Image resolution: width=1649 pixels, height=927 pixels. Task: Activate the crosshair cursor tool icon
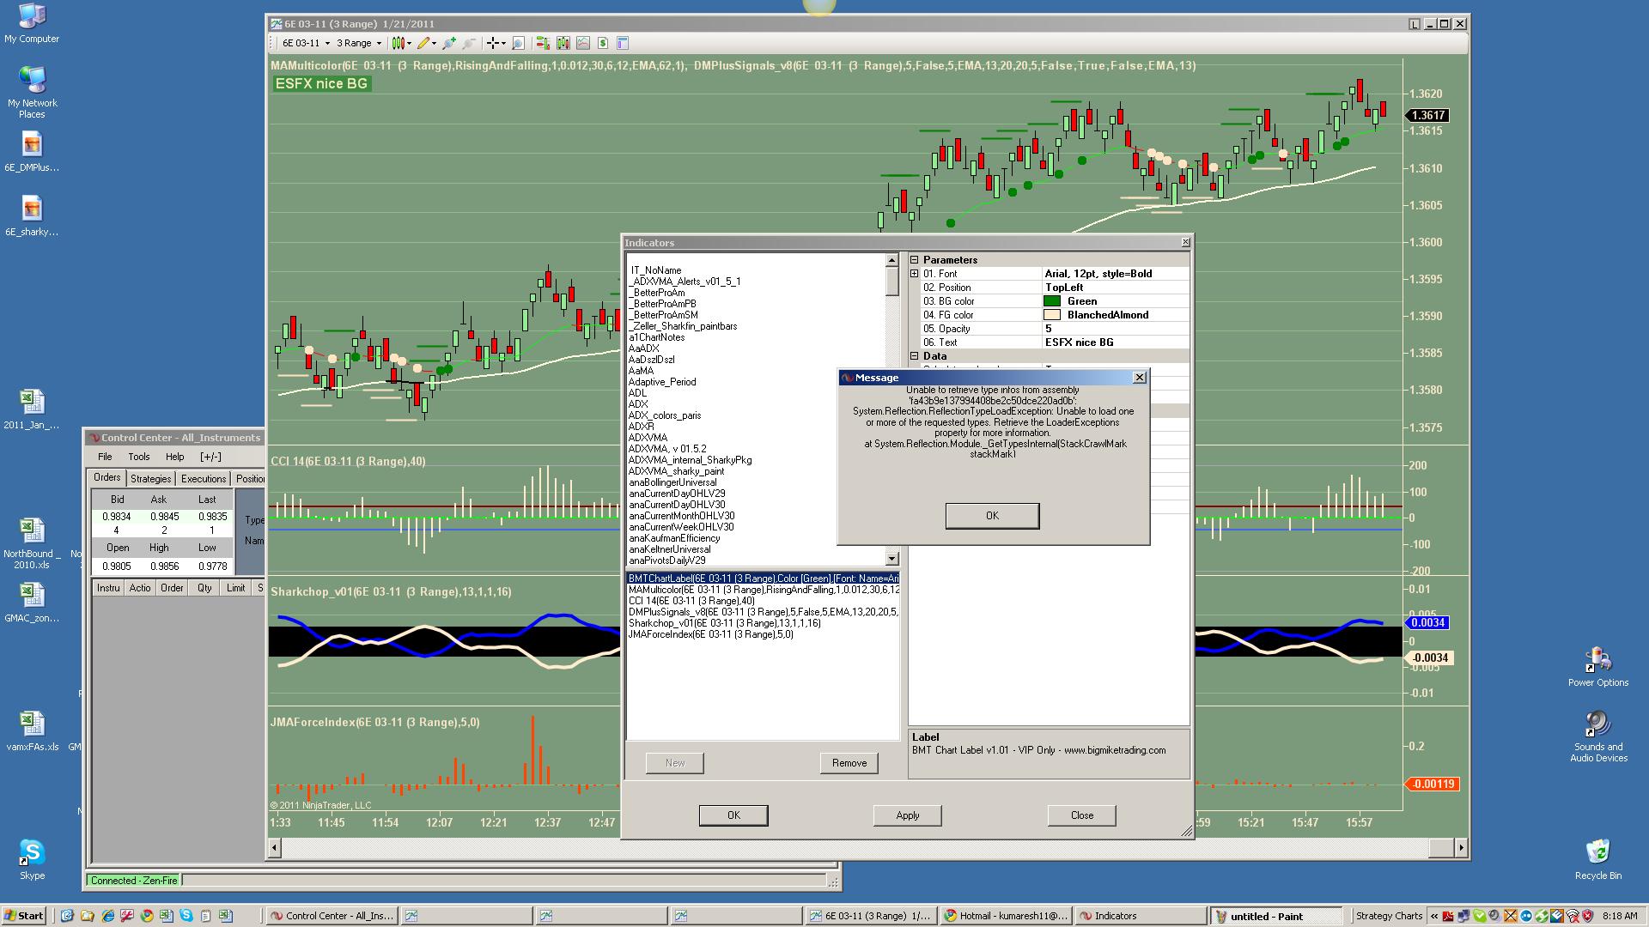493,43
